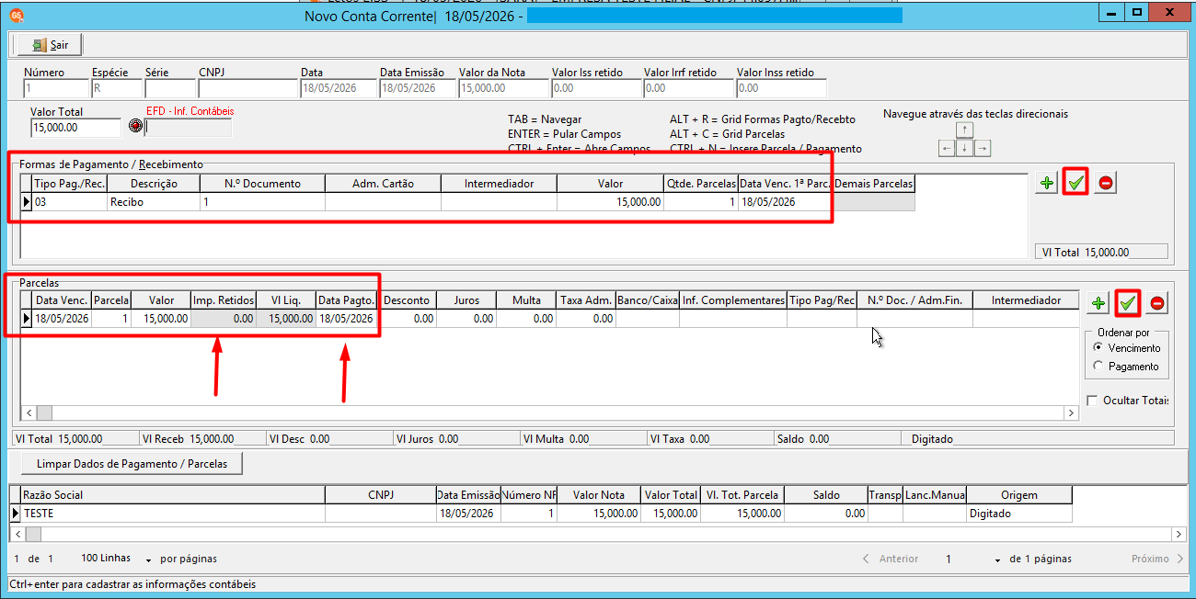This screenshot has width=1196, height=599.
Task: Confirm payment form with green checkmark
Action: pos(1076,183)
